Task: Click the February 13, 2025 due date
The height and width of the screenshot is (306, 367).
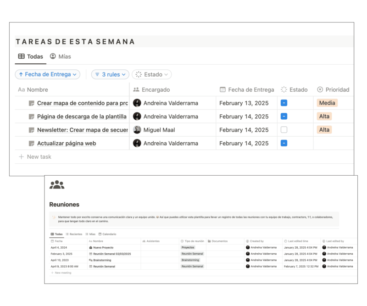Action: tap(244, 103)
